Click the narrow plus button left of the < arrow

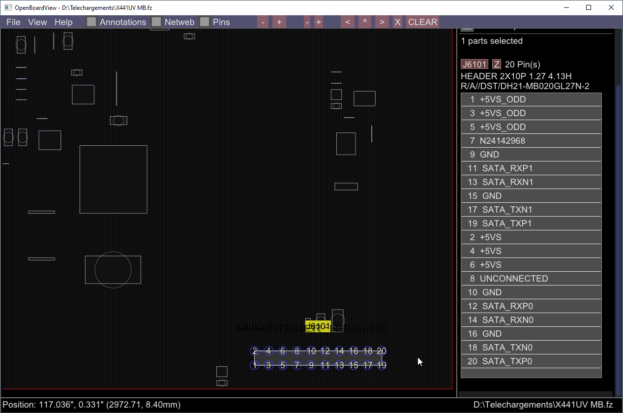click(x=319, y=22)
